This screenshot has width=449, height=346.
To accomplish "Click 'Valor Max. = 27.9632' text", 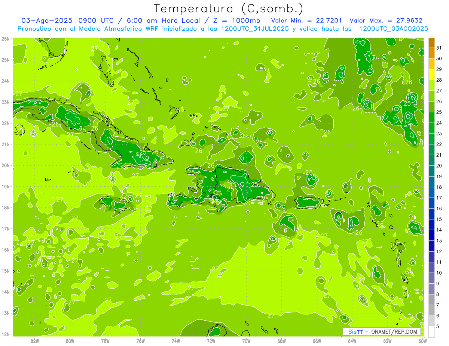I will 386,21.
